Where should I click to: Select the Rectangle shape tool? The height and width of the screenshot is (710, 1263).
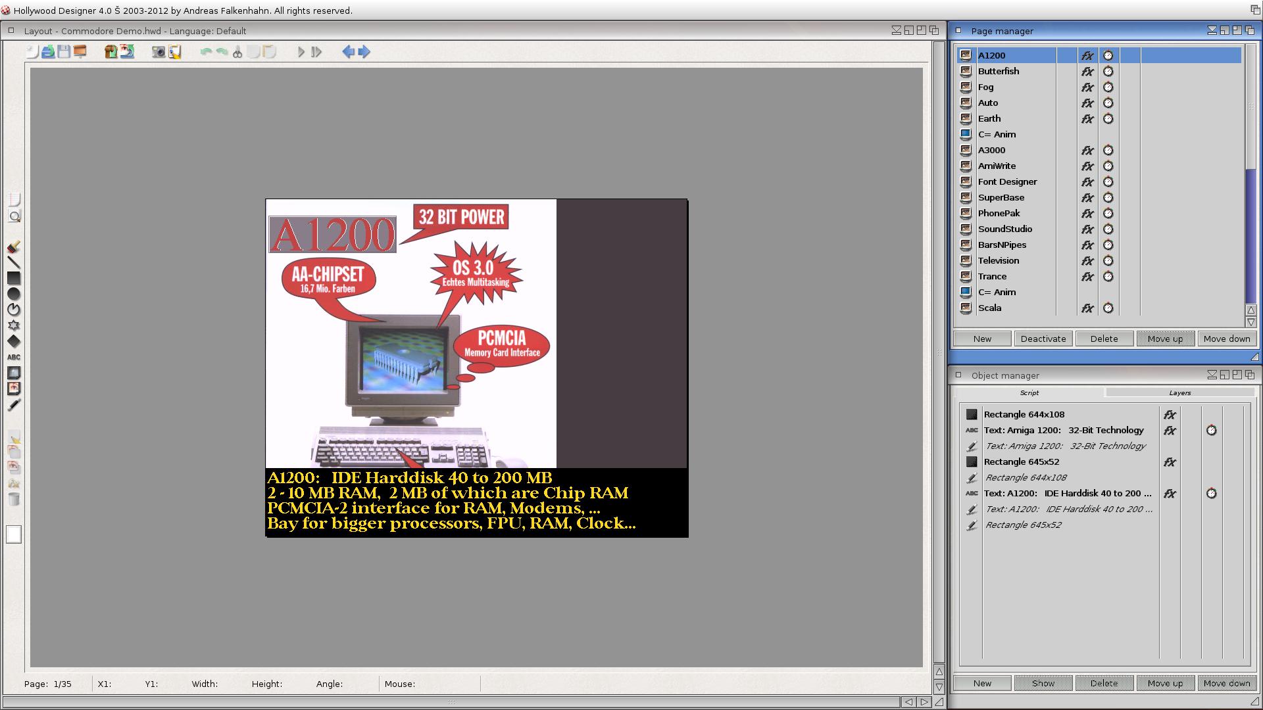click(x=14, y=278)
